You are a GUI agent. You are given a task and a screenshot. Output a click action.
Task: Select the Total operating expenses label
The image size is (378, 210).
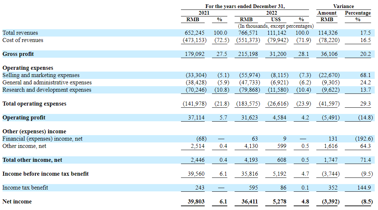click(x=34, y=104)
